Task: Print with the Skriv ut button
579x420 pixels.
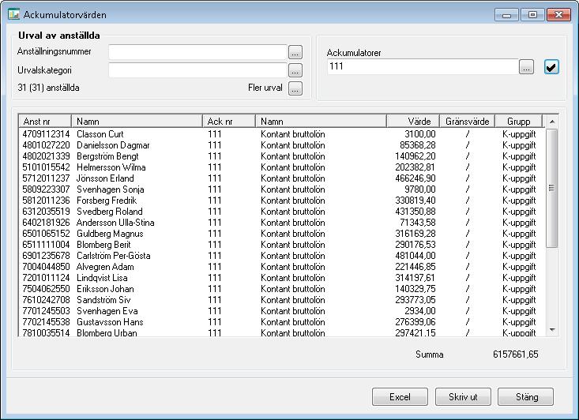Action: click(463, 397)
